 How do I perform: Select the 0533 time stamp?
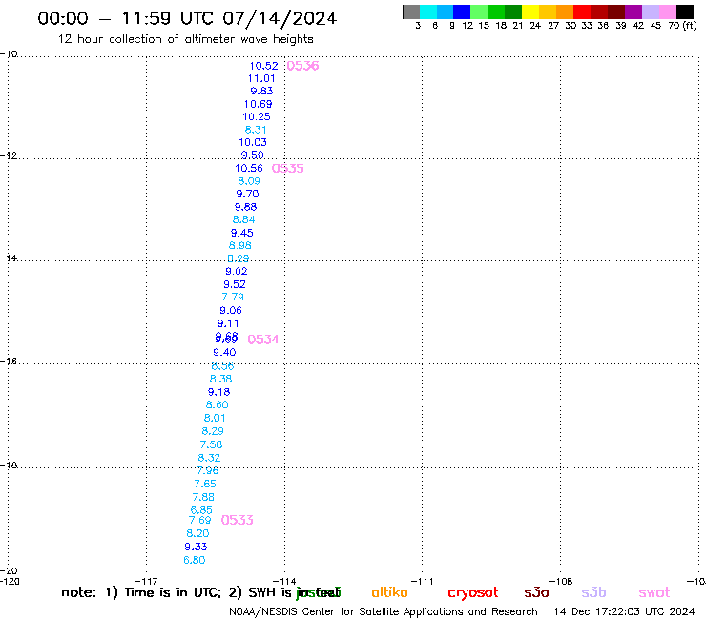tap(238, 520)
